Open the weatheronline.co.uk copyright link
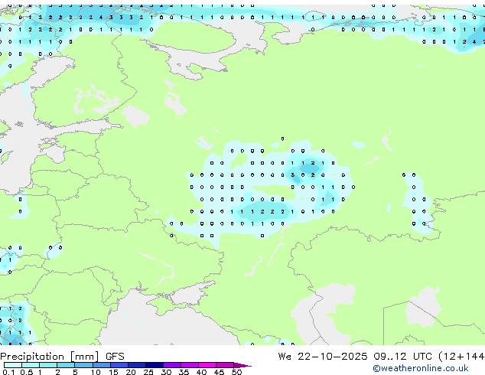485x375 pixels. [x=421, y=368]
